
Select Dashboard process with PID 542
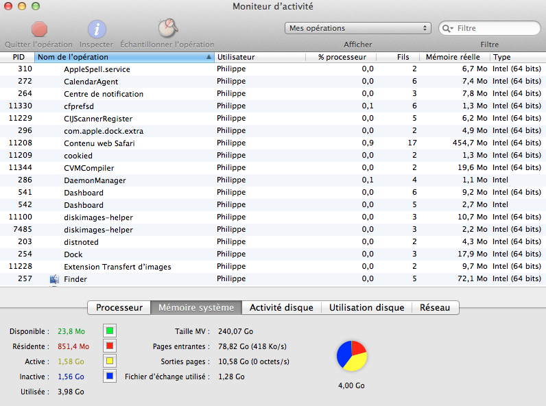pyautogui.click(x=273, y=205)
